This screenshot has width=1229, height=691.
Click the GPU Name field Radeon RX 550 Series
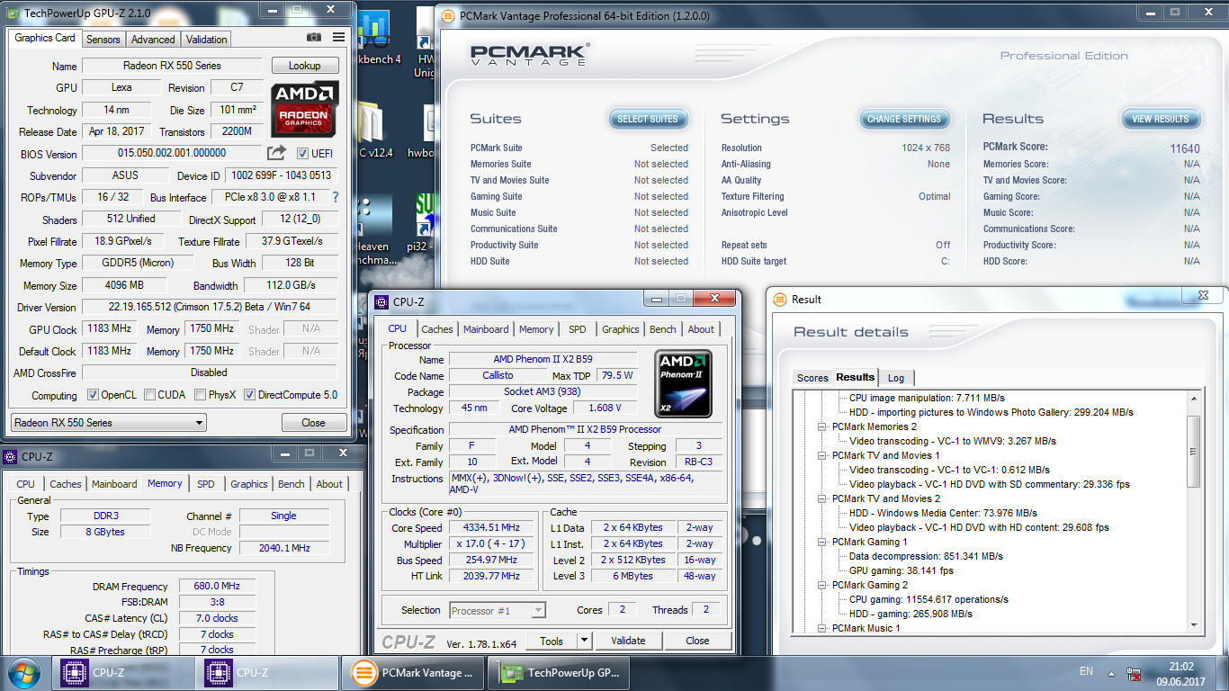(172, 66)
